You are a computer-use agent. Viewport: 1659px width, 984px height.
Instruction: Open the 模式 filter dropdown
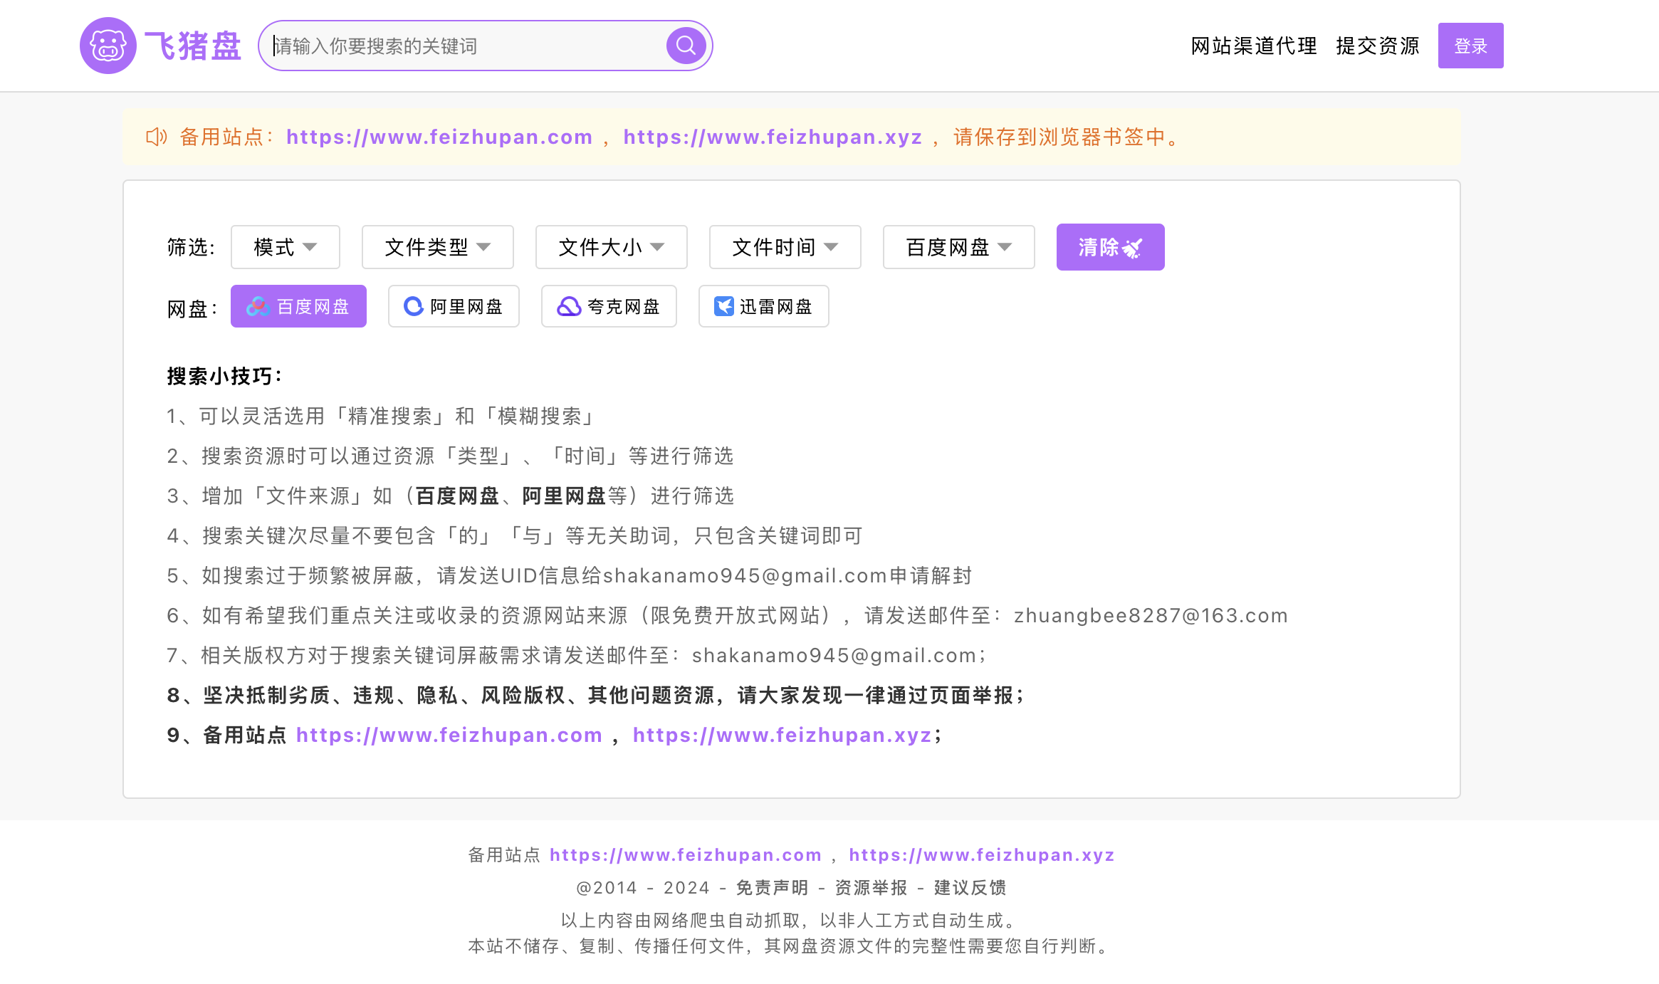tap(285, 247)
